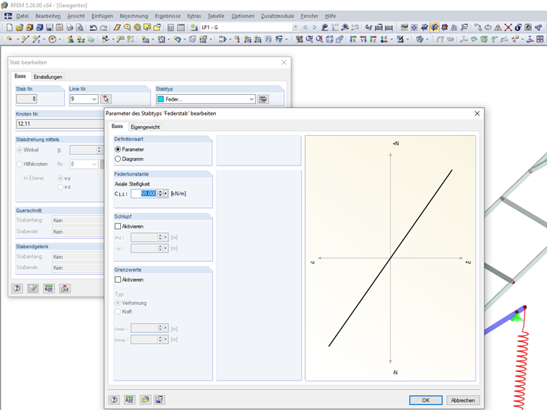Click pick-member icon at Stab bearbeiten bottom
The image size is (547, 410).
[65, 288]
